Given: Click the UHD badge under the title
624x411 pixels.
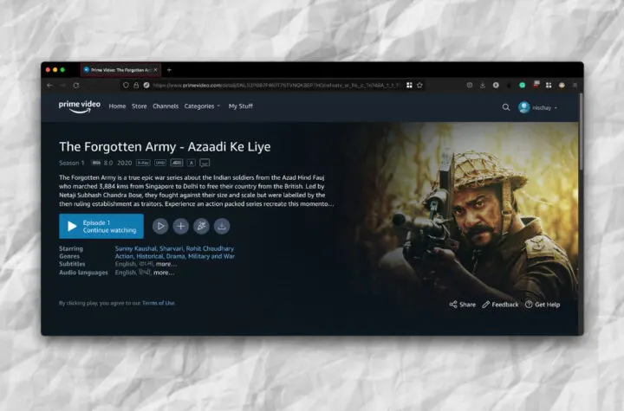Looking at the screenshot, I should [x=160, y=163].
